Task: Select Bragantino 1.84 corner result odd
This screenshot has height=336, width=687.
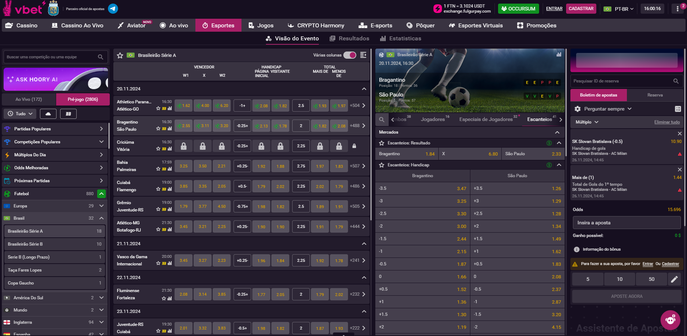Action: click(407, 154)
